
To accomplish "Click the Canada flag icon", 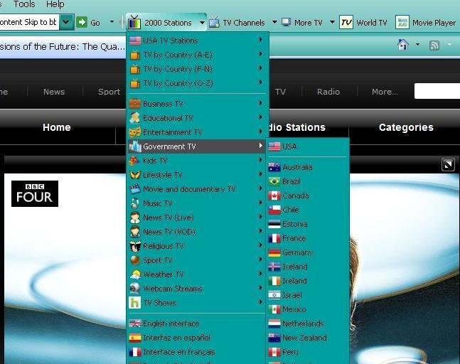I will [x=274, y=196].
